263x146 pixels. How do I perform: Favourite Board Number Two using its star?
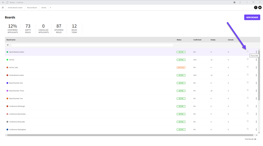click(248, 98)
